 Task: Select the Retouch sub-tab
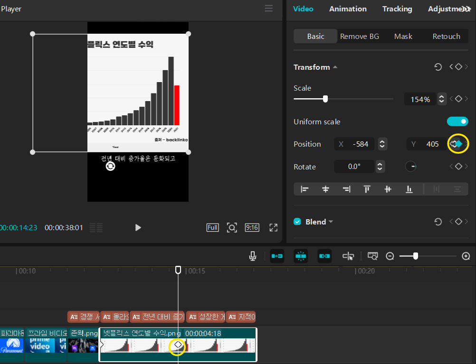[446, 37]
